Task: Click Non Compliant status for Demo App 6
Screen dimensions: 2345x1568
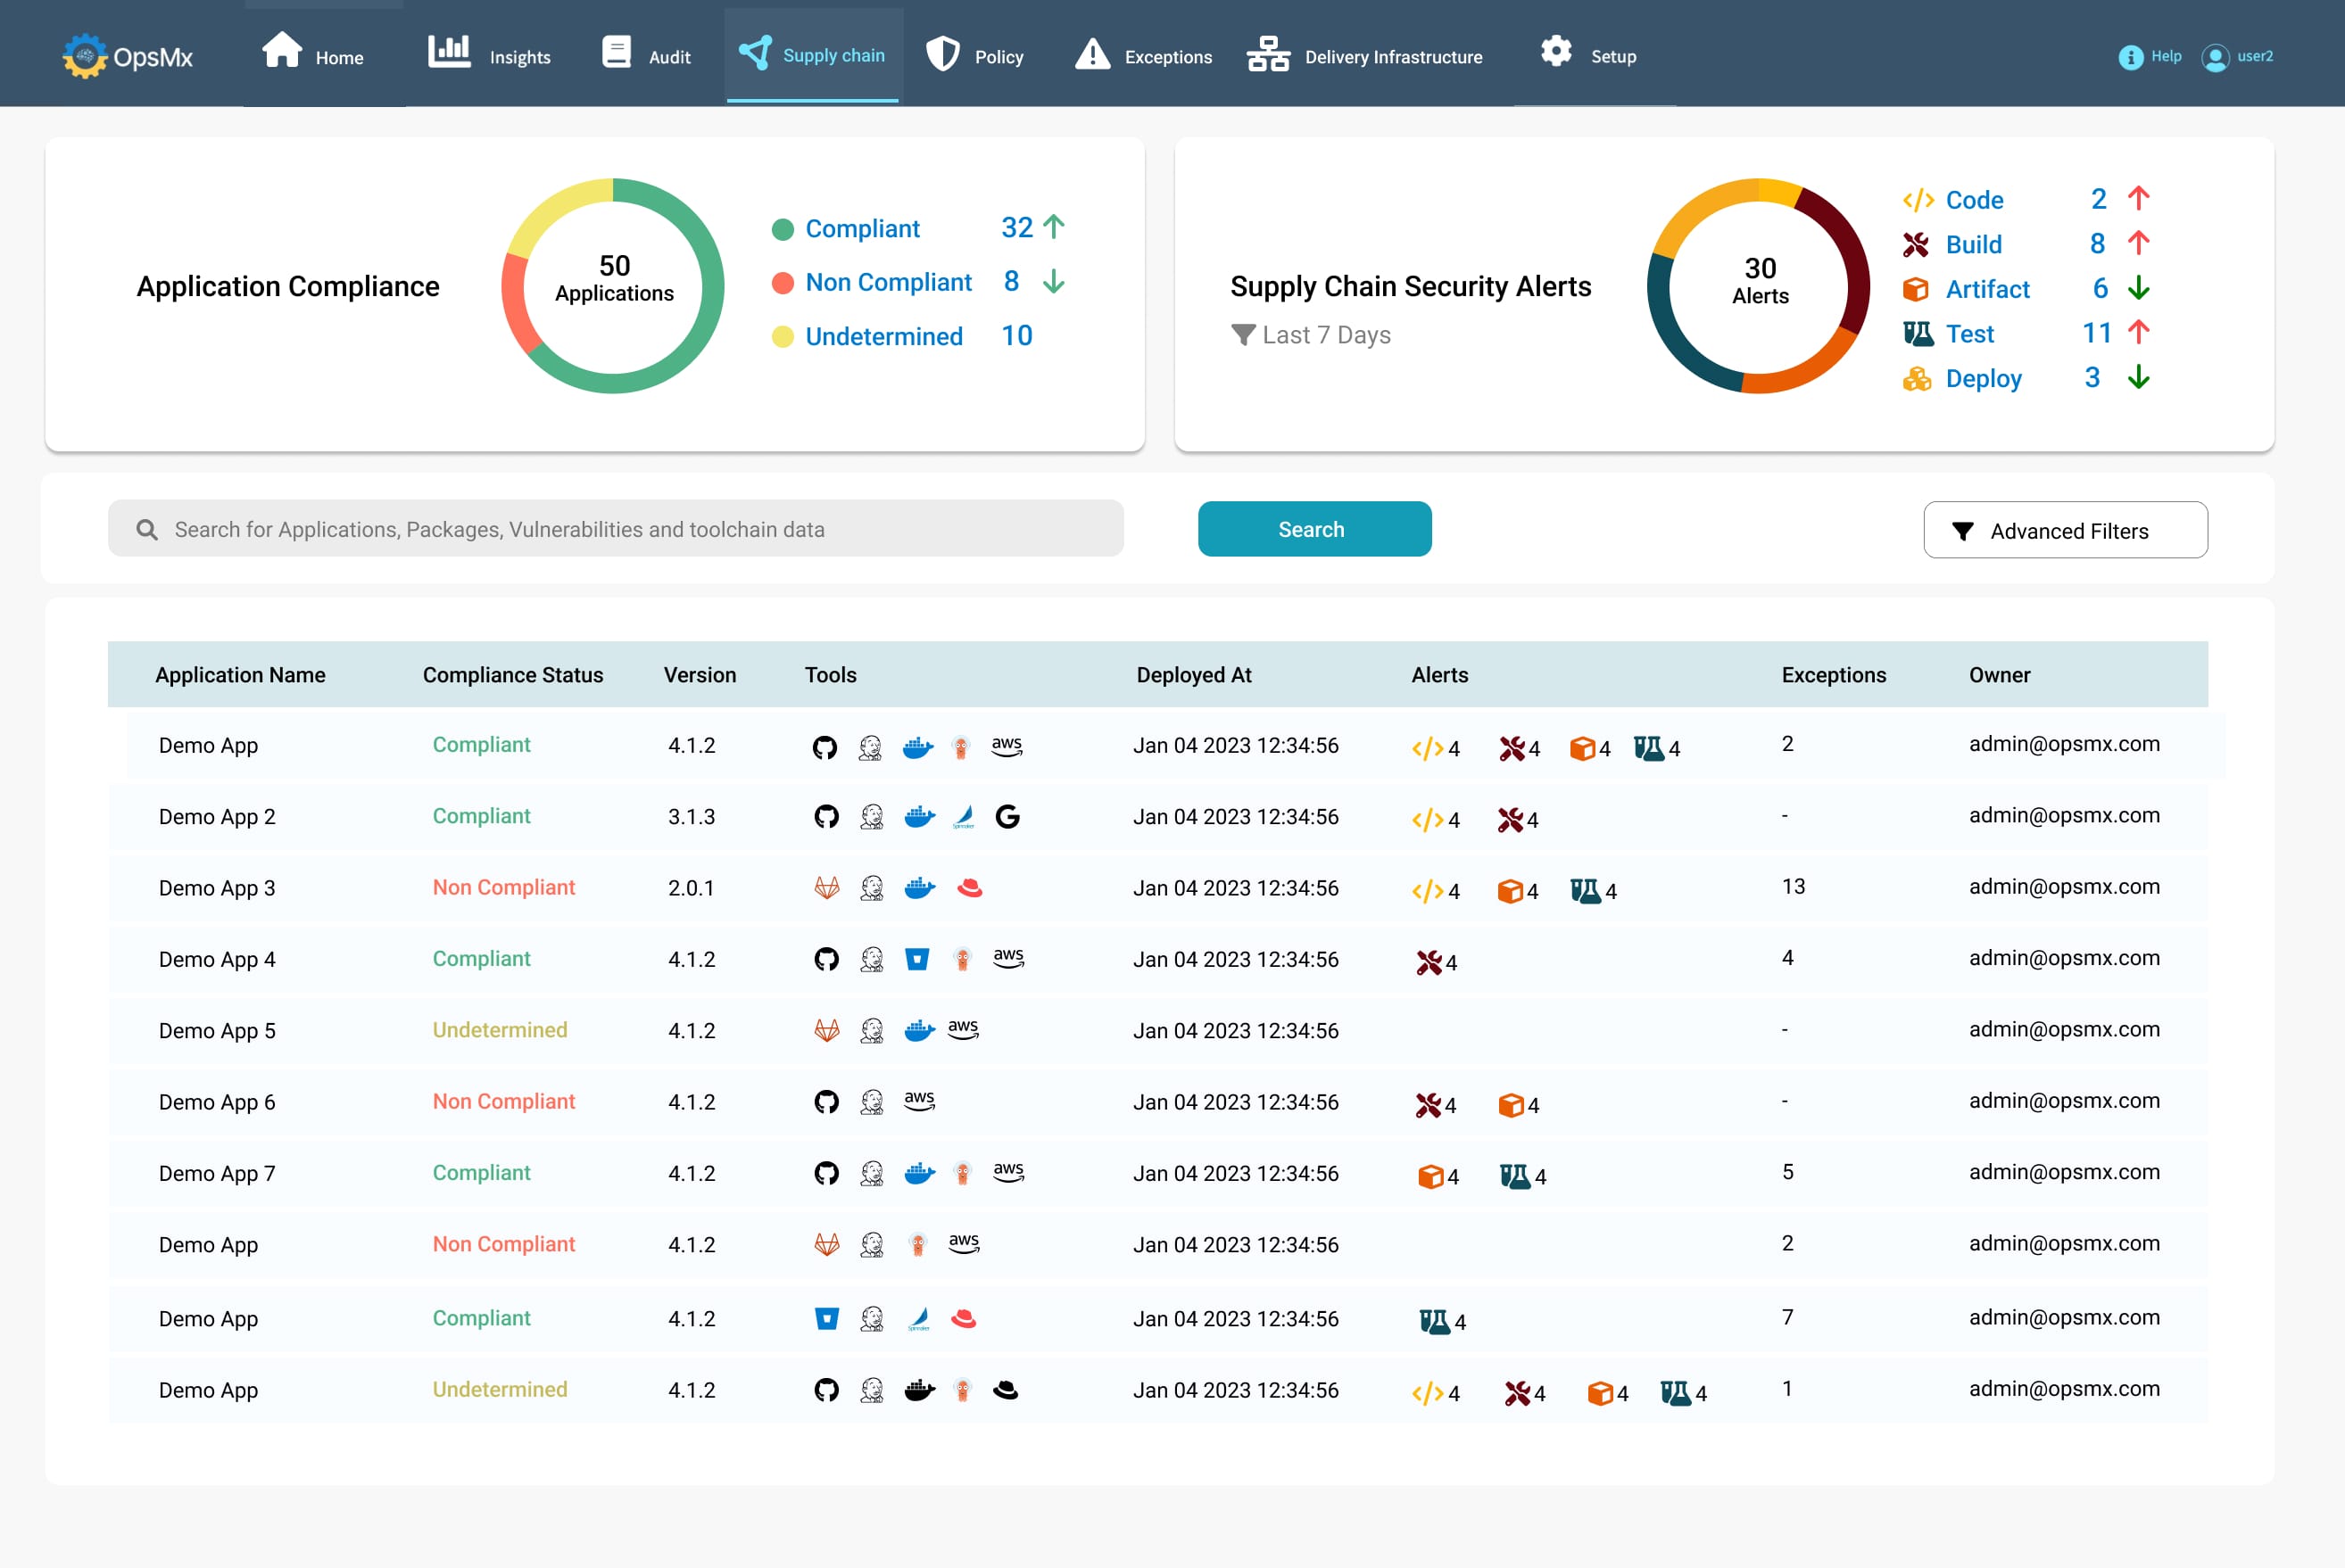Action: click(x=503, y=1101)
